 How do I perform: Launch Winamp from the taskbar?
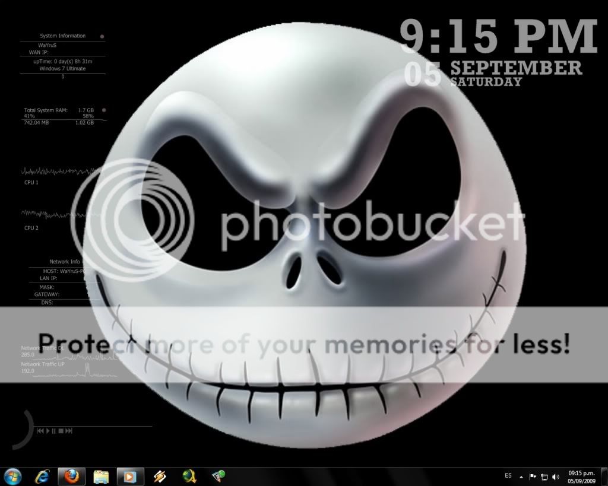pos(160,476)
